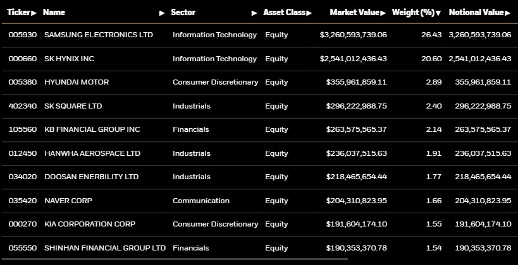Select KB Financial Group Inc row name
This screenshot has height=265, width=518.
pyautogui.click(x=92, y=129)
